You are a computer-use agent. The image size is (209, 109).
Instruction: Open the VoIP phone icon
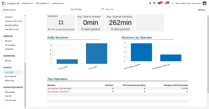coord(154,3)
